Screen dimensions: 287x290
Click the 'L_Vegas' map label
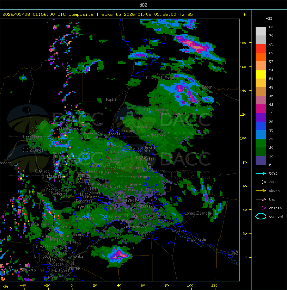[40, 194]
